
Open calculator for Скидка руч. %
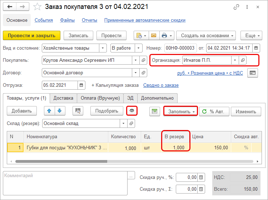201,177
